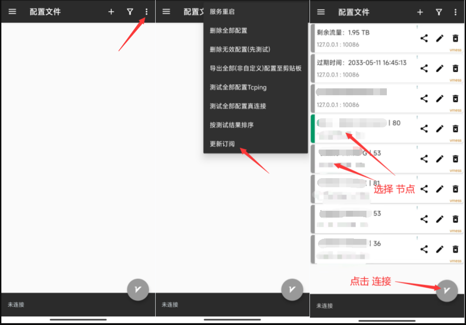Image resolution: width=466 pixels, height=325 pixels.
Task: Tap the add (+) icon in leftmost screen
Action: coord(111,12)
